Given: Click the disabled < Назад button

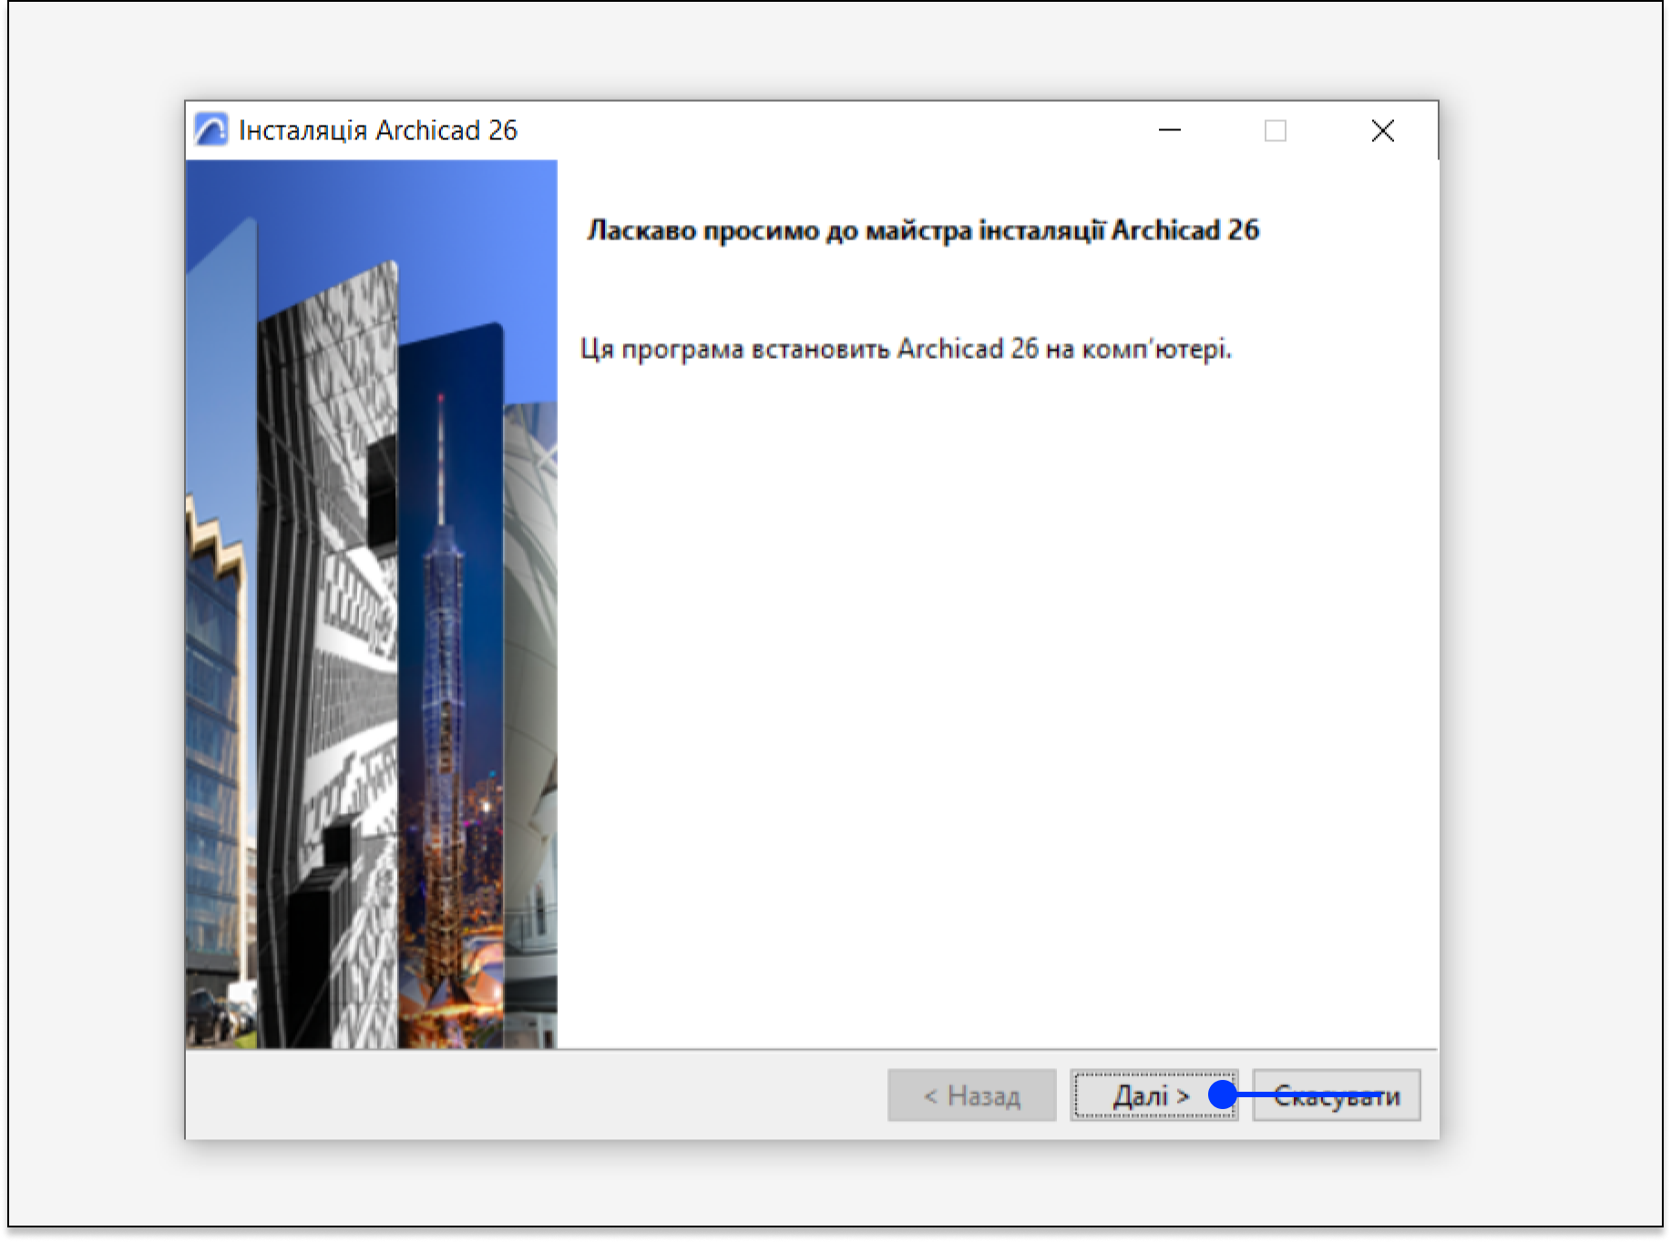Looking at the screenshot, I should [x=972, y=1094].
